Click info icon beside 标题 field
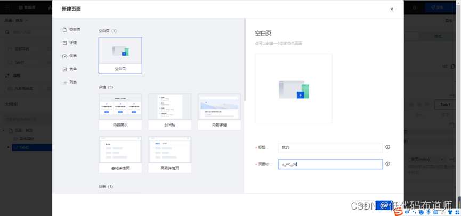Image resolution: width=461 pixels, height=216 pixels. (388, 147)
